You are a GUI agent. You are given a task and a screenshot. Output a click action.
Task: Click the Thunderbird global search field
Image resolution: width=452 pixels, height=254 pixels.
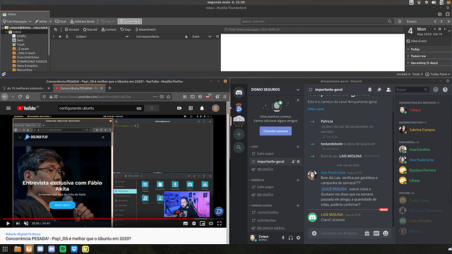(316, 22)
